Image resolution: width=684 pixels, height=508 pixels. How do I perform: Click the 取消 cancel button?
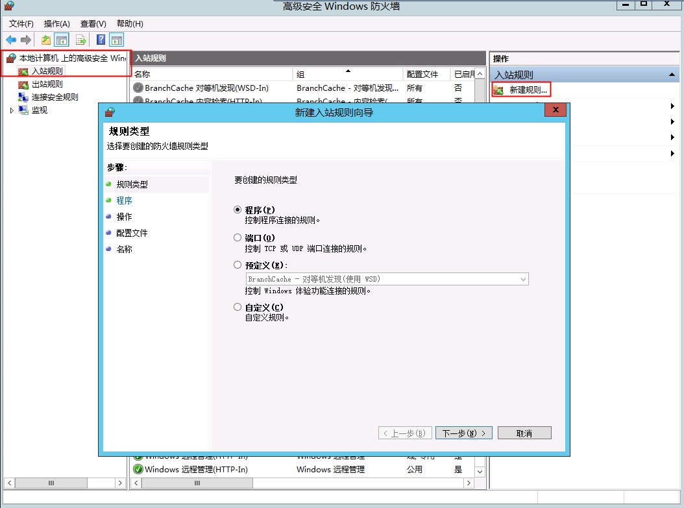point(524,433)
